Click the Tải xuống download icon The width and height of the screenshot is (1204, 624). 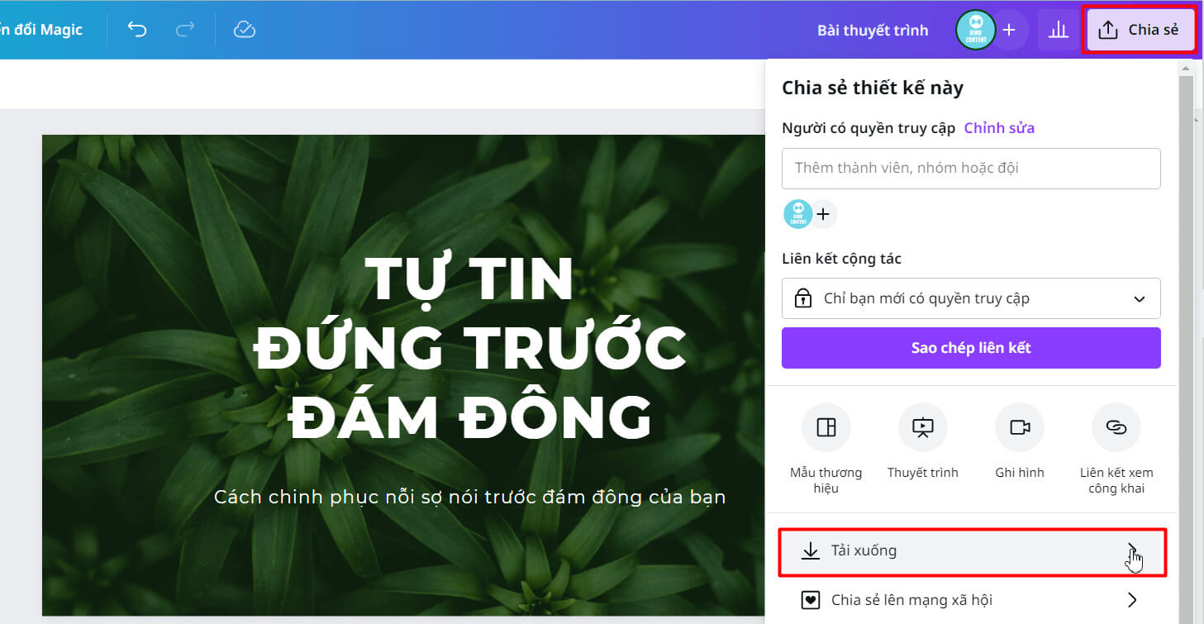[811, 550]
